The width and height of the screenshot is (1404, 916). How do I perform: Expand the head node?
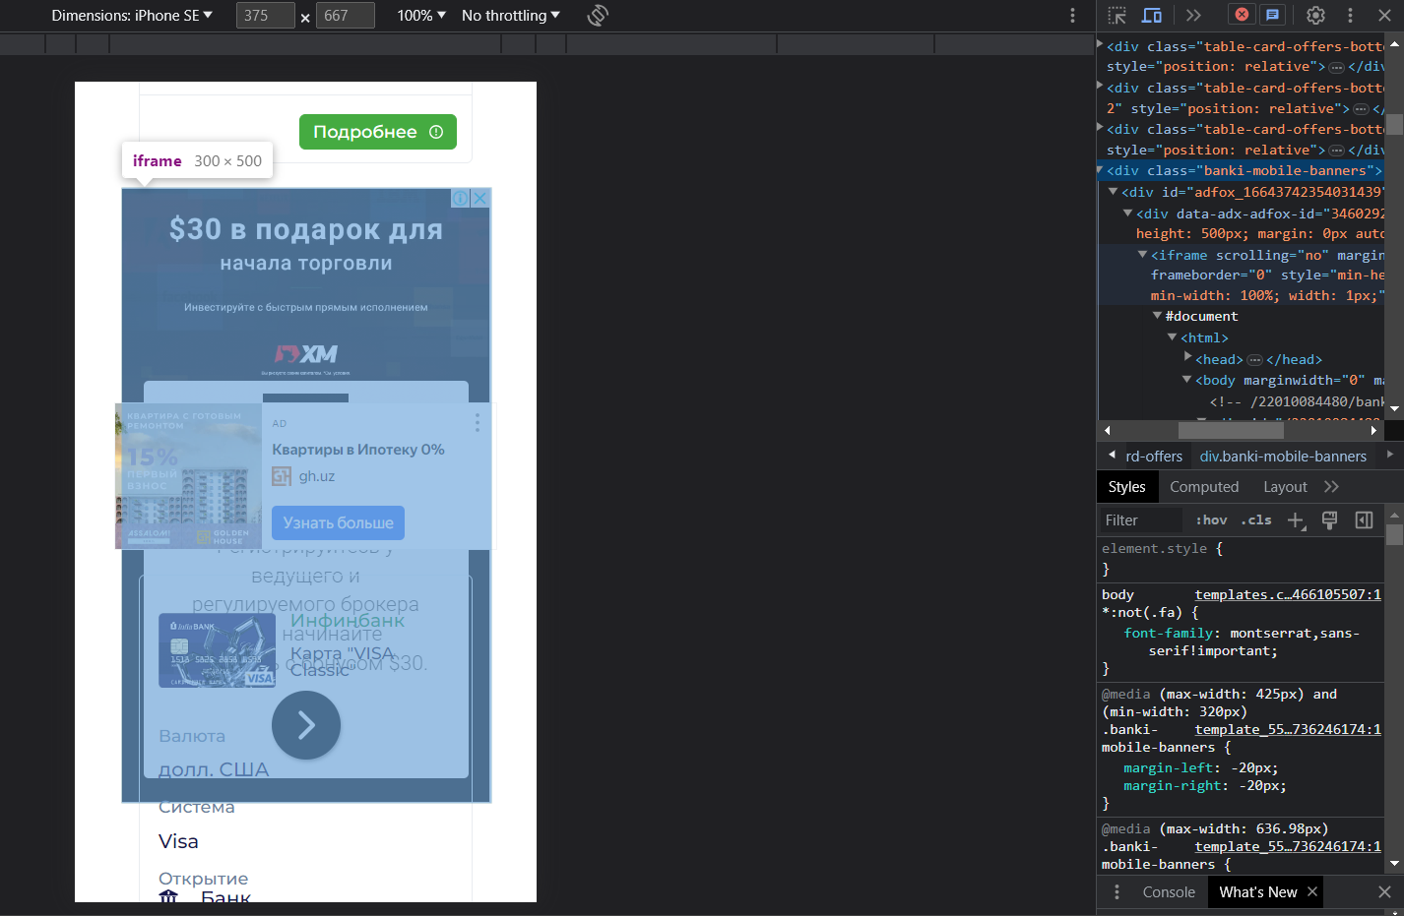[x=1187, y=358]
